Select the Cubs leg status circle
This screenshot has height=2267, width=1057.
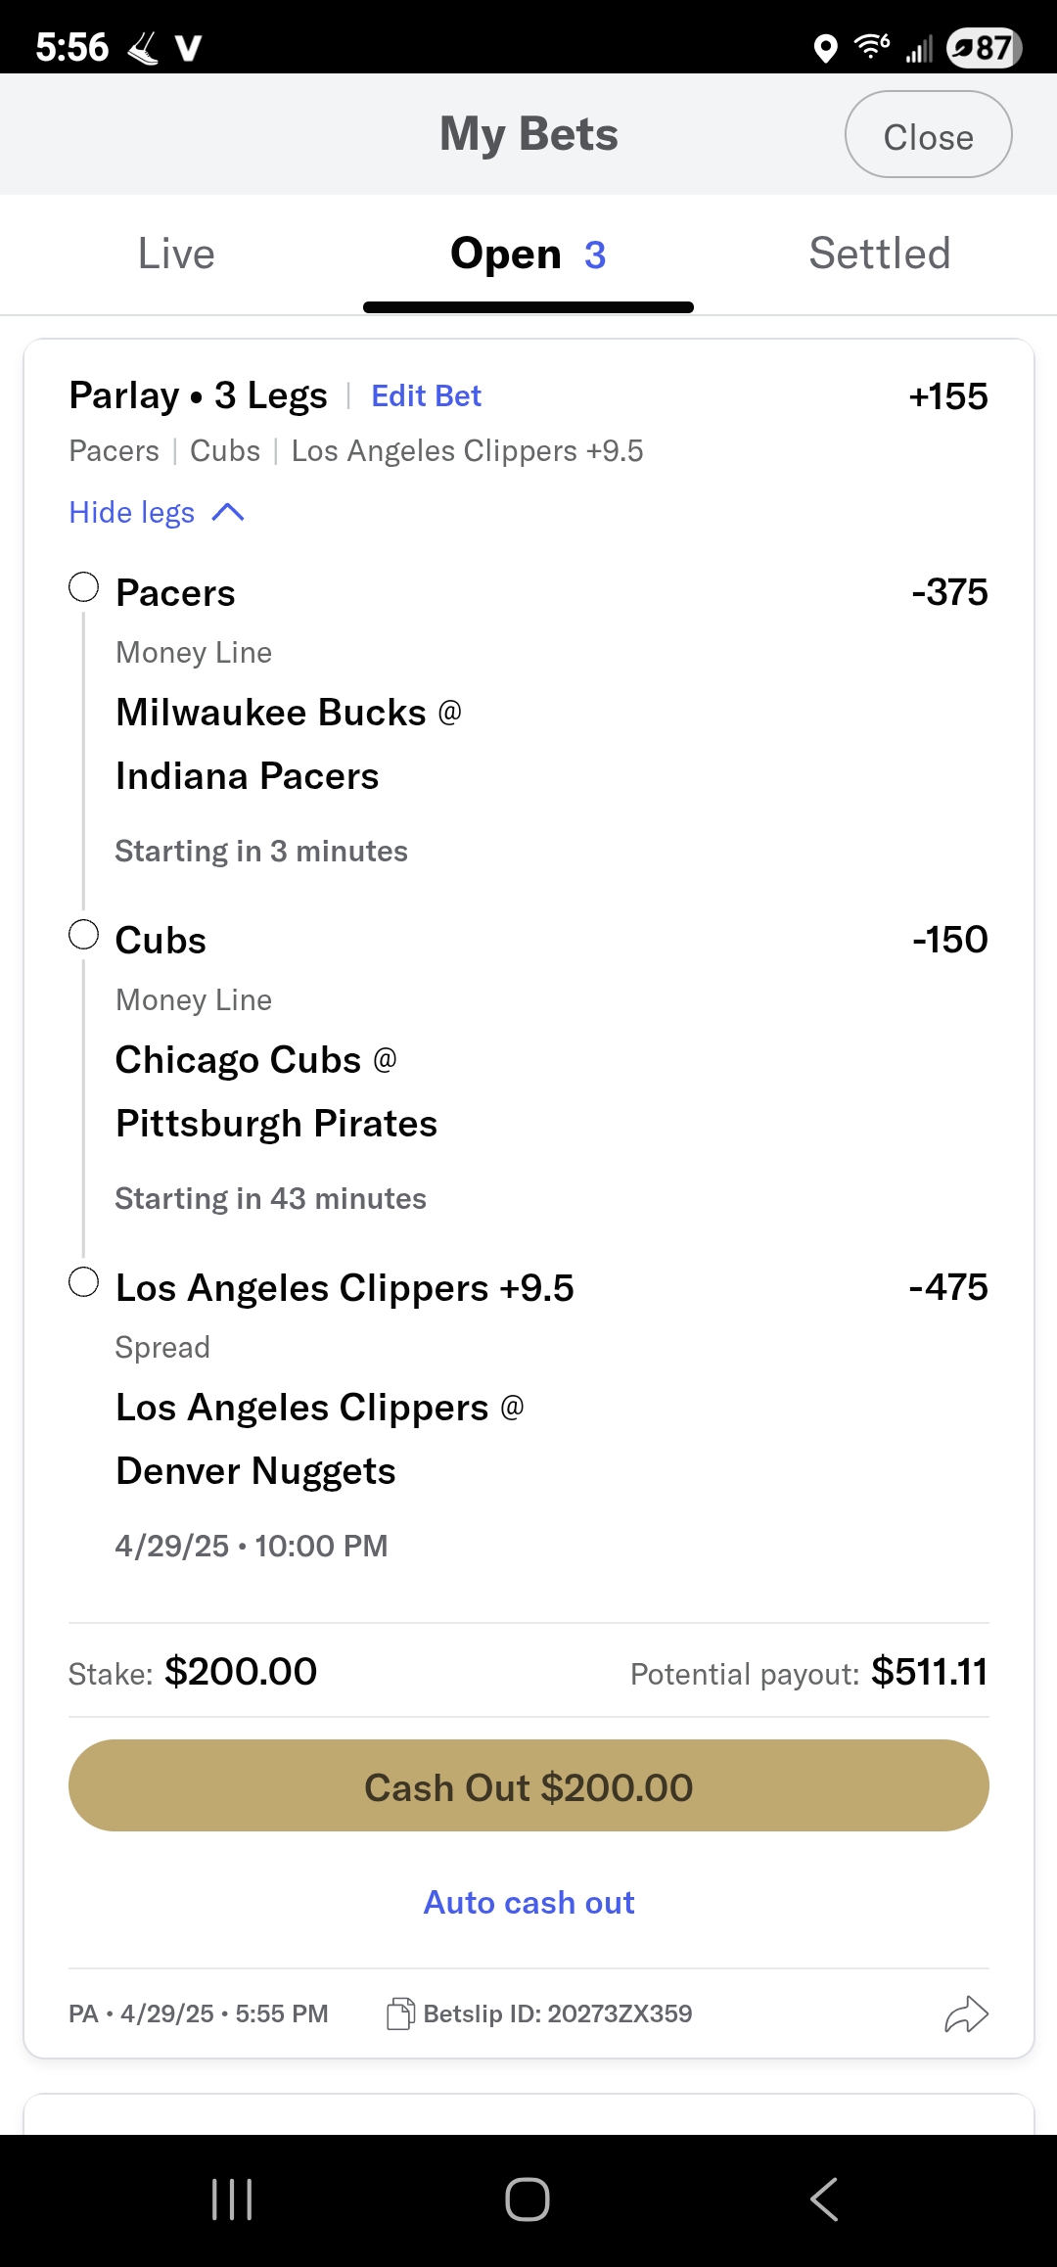coord(84,935)
